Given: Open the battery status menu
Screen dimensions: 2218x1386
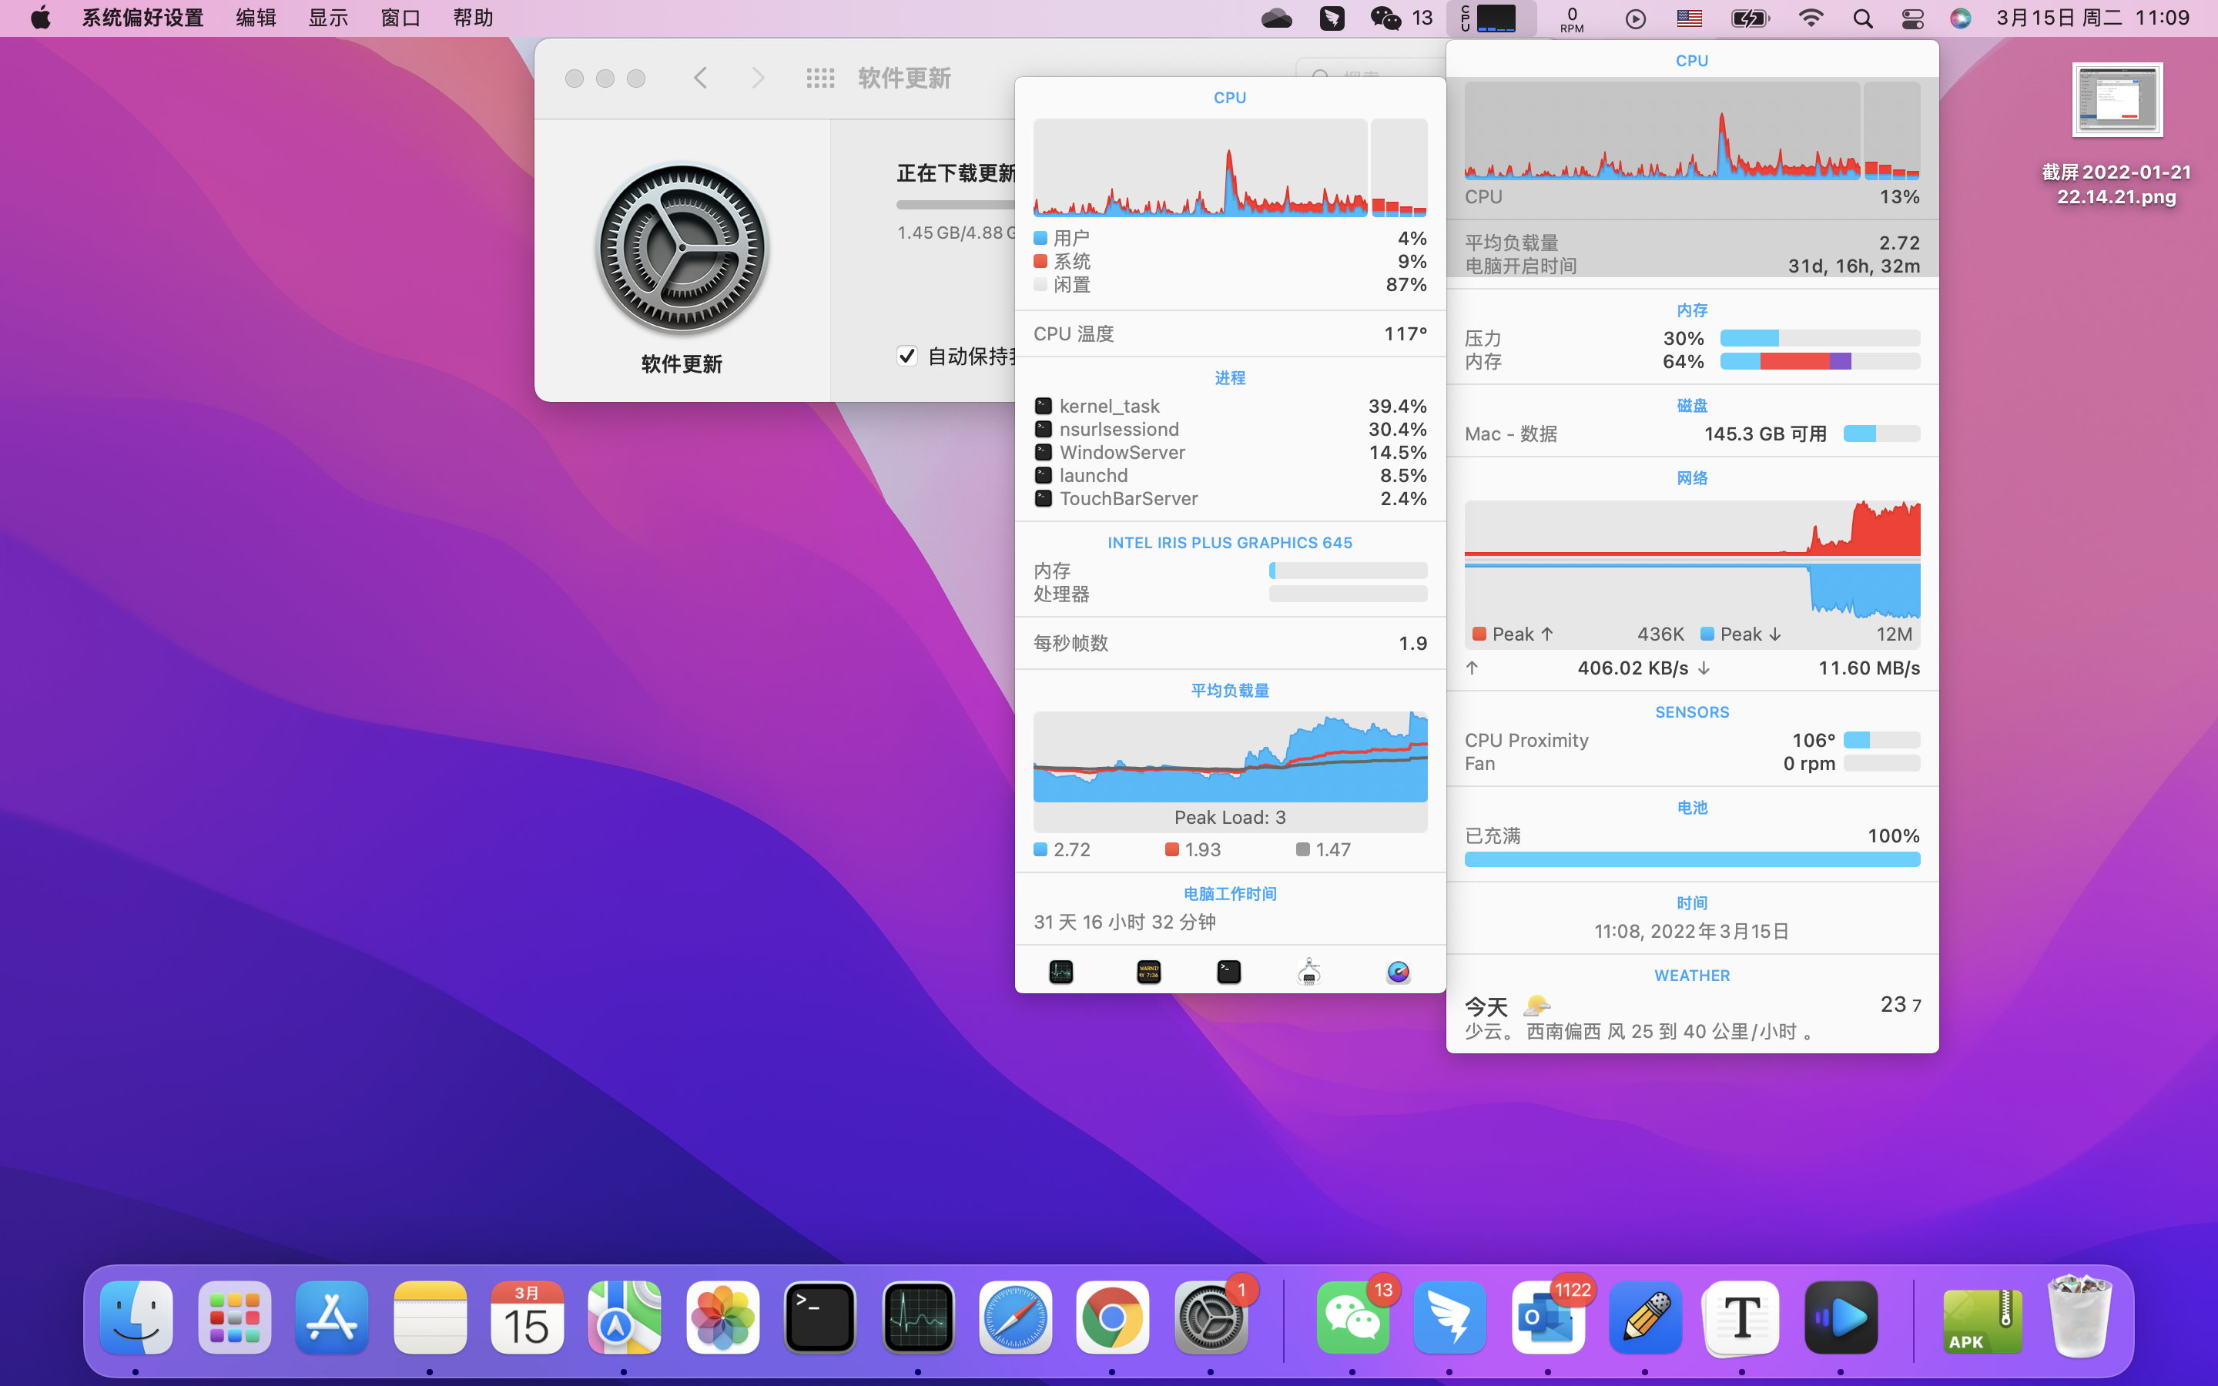Looking at the screenshot, I should 1750,18.
